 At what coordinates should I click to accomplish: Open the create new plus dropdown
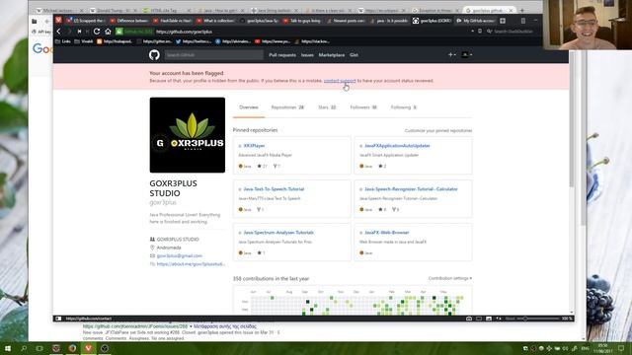click(452, 55)
